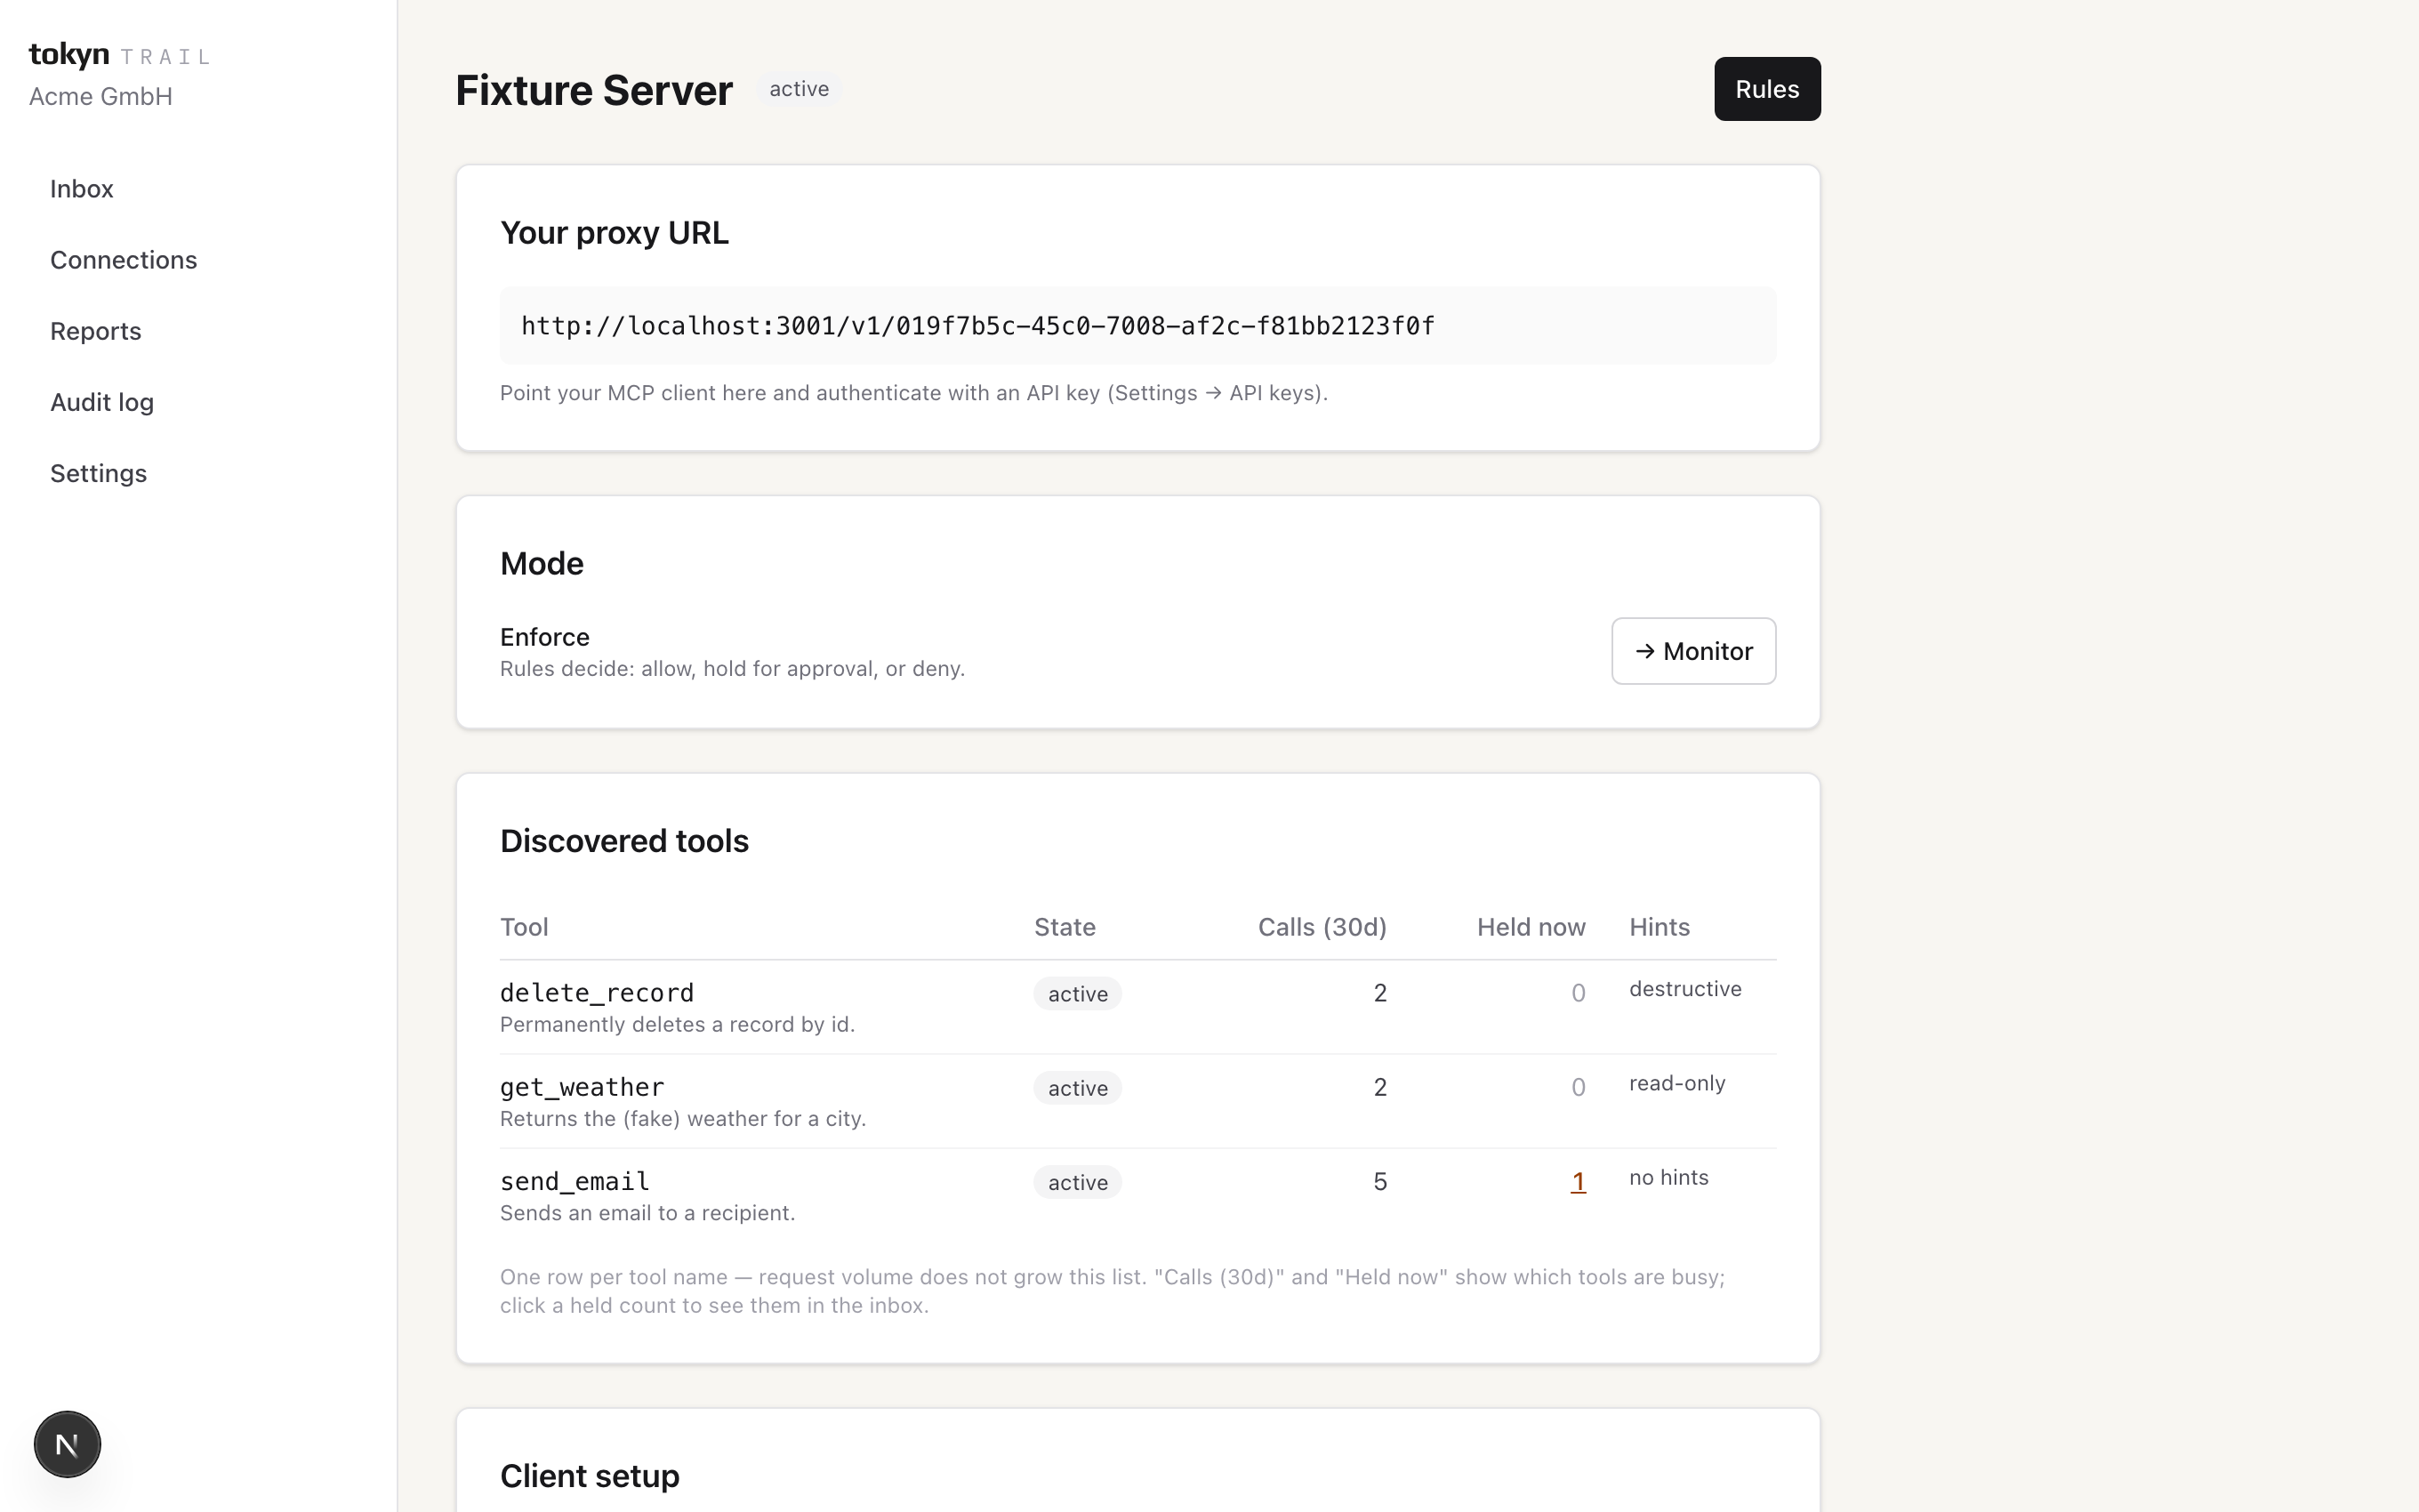Click the Client setup heading
This screenshot has height=1512, width=2419.
[x=590, y=1476]
